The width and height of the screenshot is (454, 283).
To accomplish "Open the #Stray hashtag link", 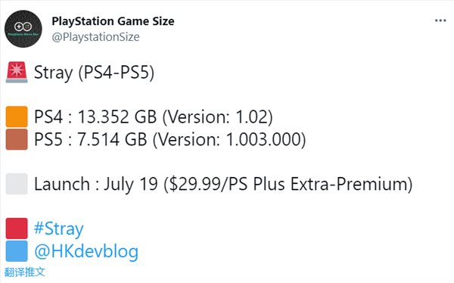I will pyautogui.click(x=59, y=229).
